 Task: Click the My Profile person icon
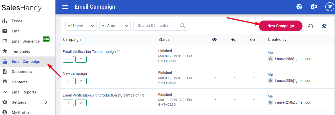(5, 112)
